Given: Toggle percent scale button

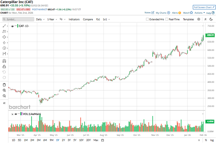Looking at the screenshot, I should click(206, 140).
